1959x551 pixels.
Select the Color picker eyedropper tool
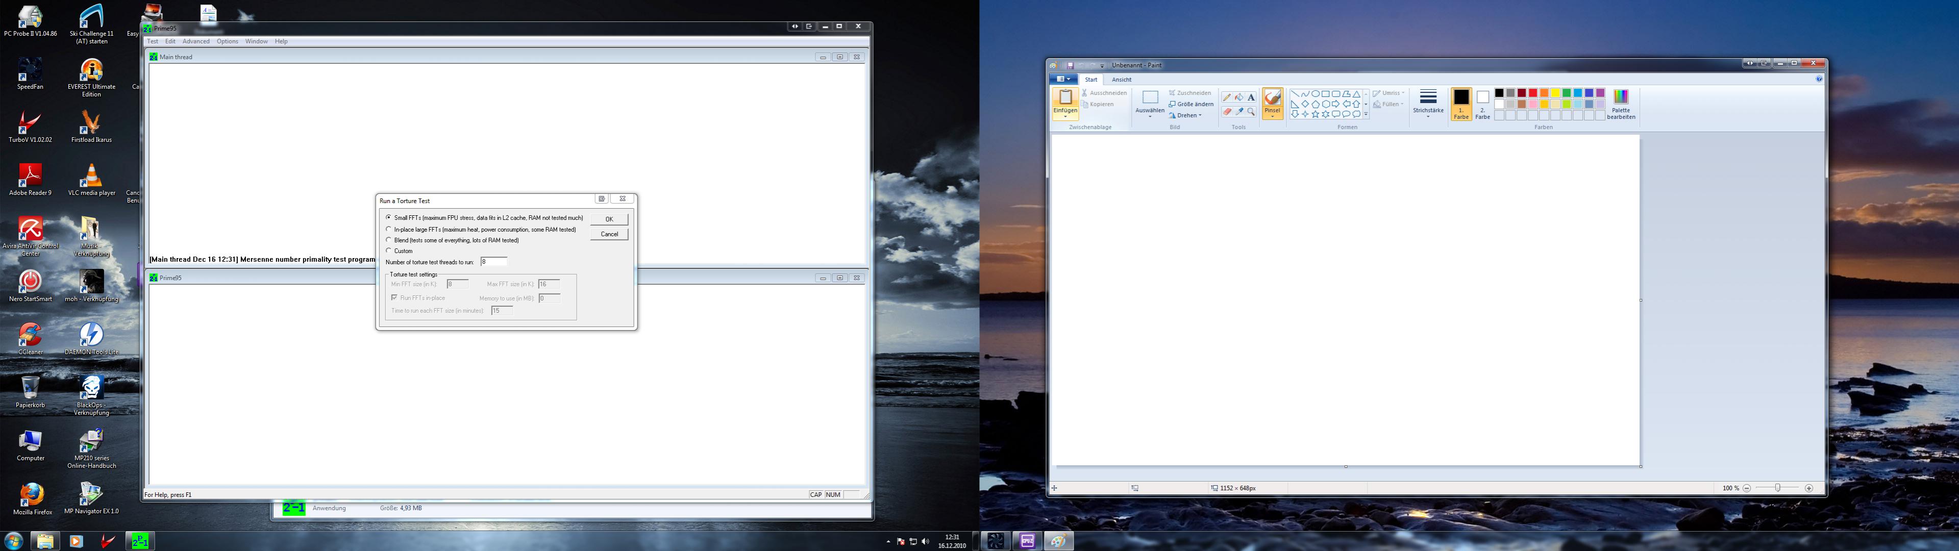tap(1239, 112)
